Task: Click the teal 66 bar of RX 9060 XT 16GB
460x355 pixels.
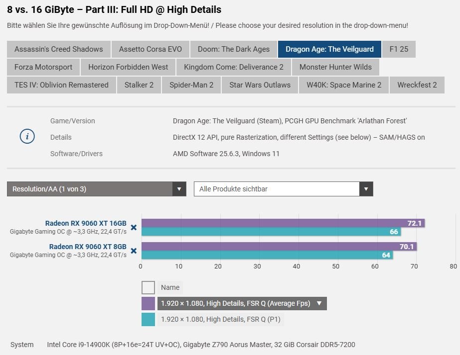Action: point(271,232)
